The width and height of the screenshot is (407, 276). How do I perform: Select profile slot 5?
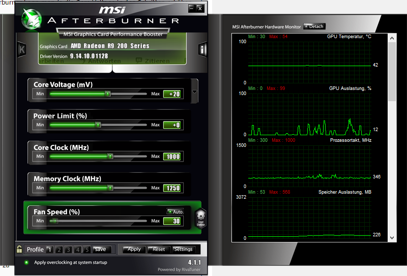87,250
